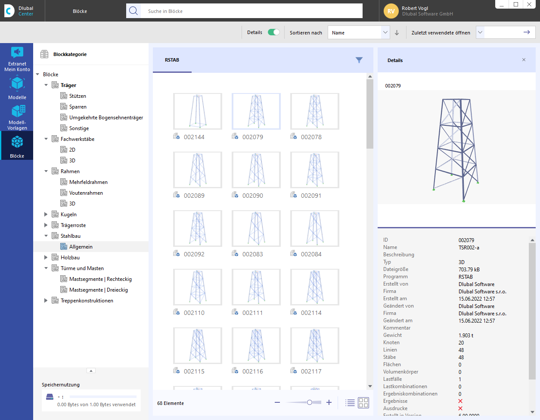Viewport: 540px width, 420px height.
Task: Select Stützen category
Action: point(78,96)
